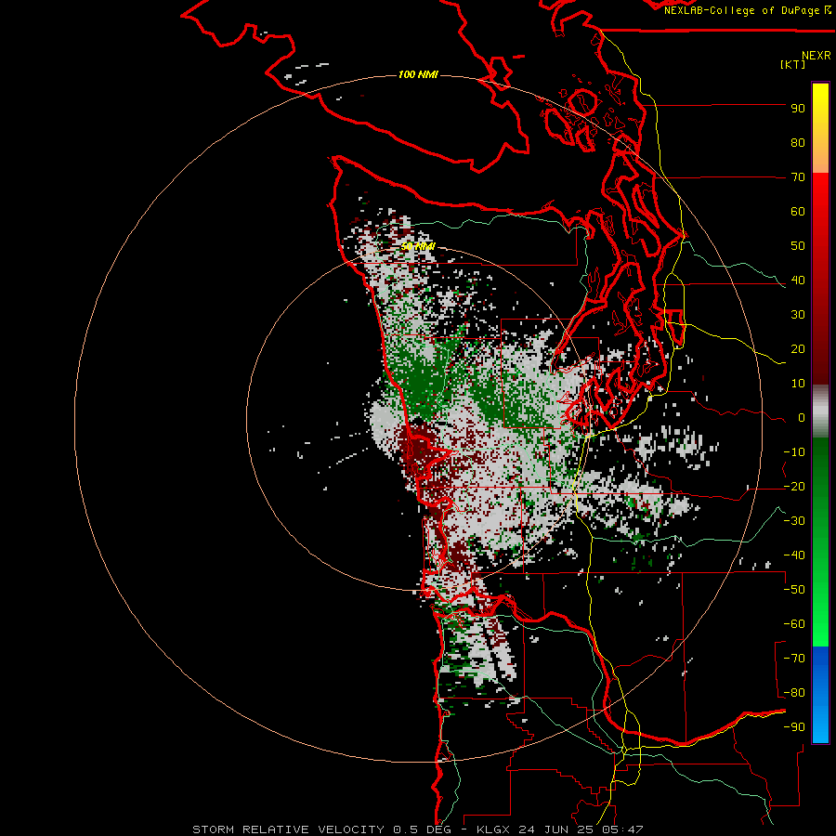This screenshot has height=836, width=836.
Task: Click the Storm Relative Velocity caption text
Action: click(417, 829)
